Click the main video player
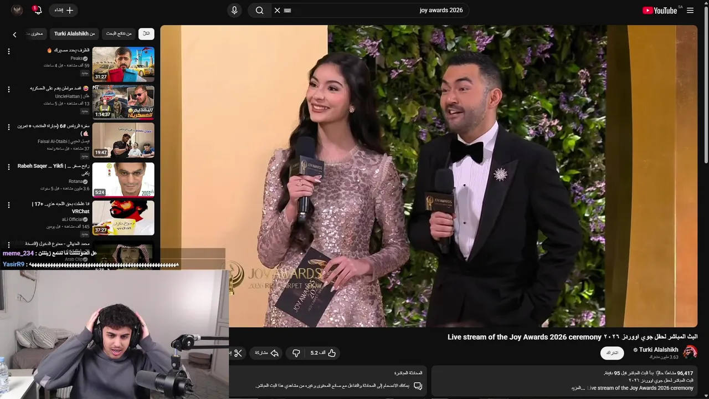This screenshot has width=709, height=399. [x=429, y=176]
